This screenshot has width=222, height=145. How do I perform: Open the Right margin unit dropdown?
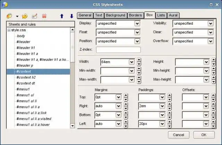click(119, 106)
